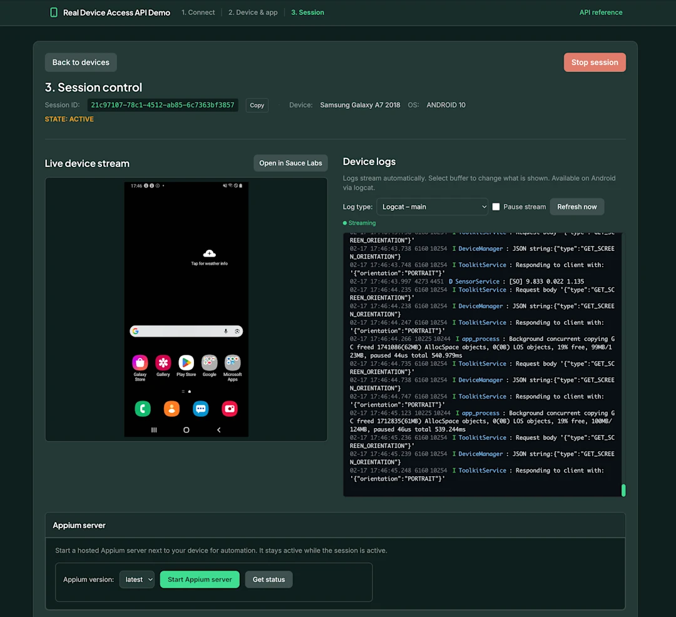Click Back to devices button
The width and height of the screenshot is (676, 617).
pyautogui.click(x=81, y=63)
